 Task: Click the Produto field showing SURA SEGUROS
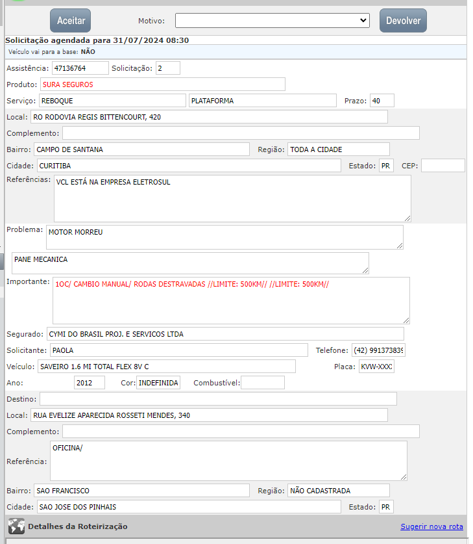162,84
